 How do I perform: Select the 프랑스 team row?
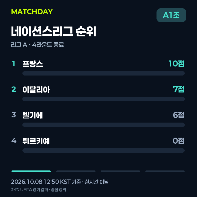(98, 68)
